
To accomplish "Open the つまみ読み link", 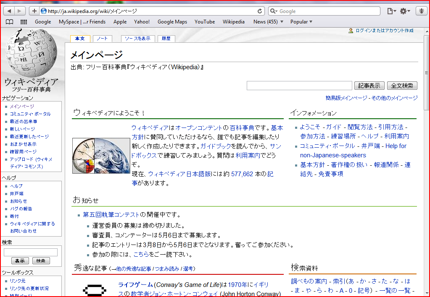I will [167, 269].
